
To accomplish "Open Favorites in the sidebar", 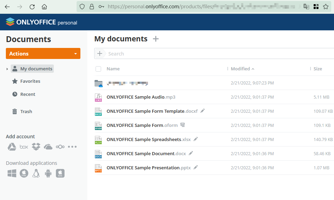I will coord(26,81).
